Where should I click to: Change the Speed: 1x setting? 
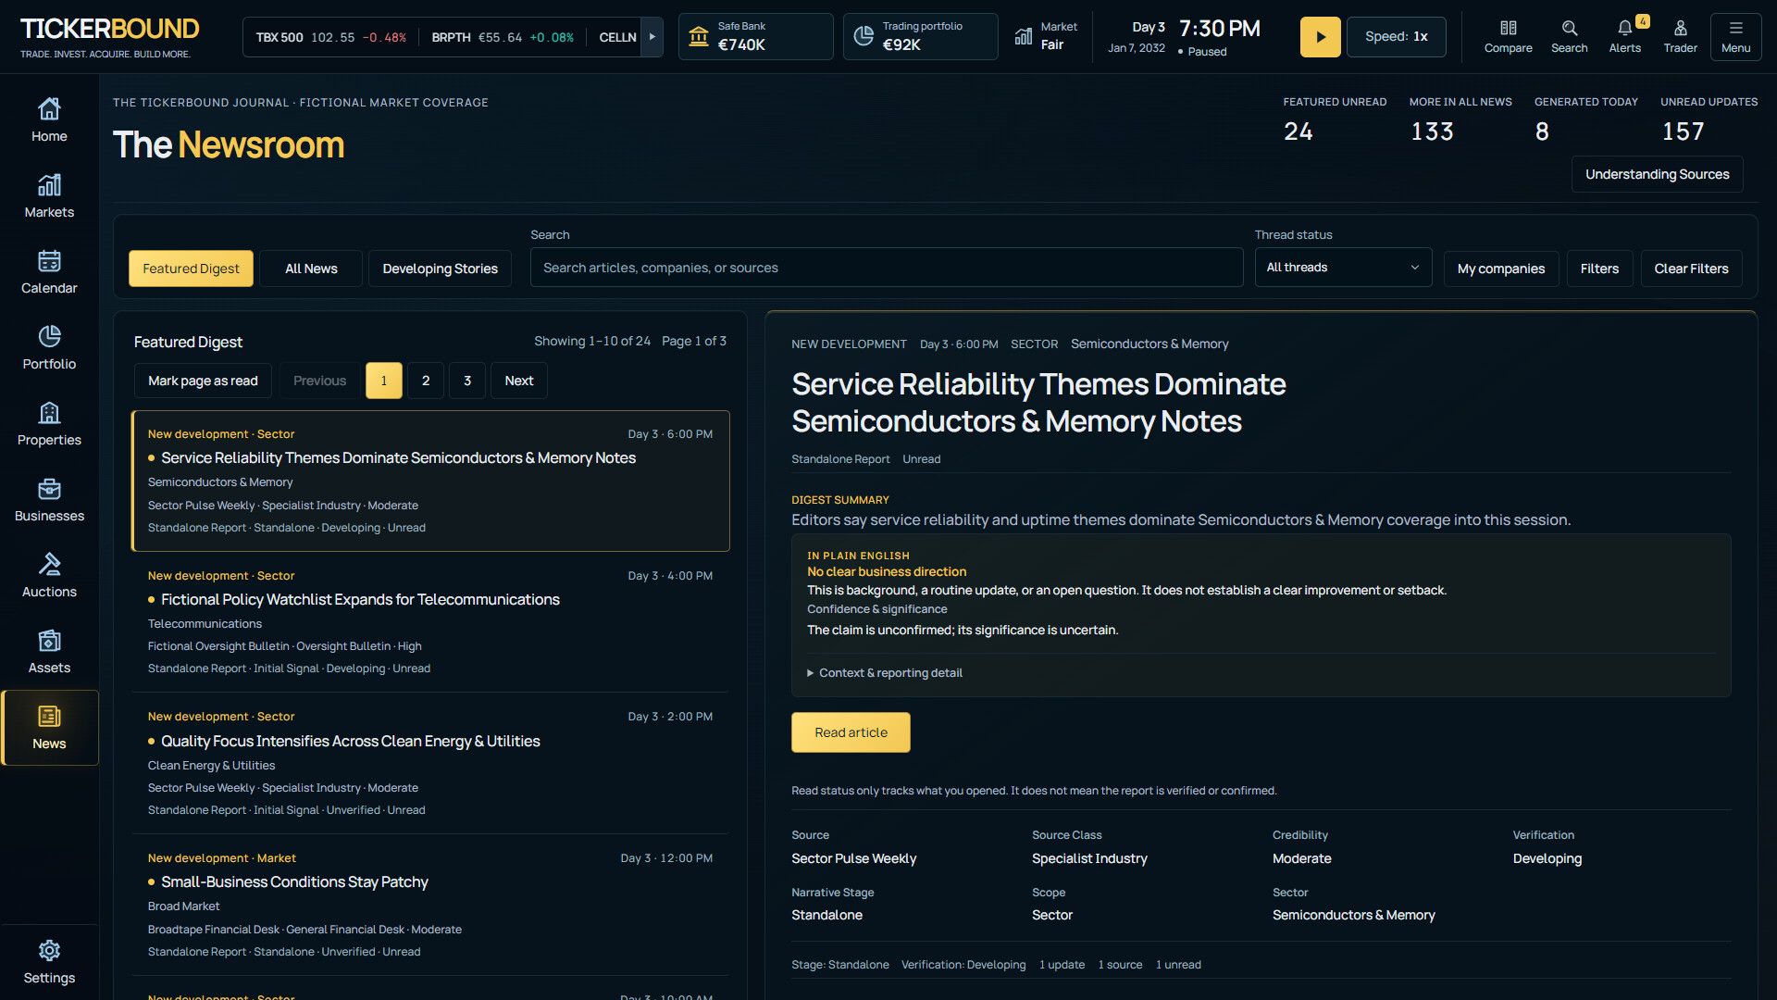click(1396, 37)
